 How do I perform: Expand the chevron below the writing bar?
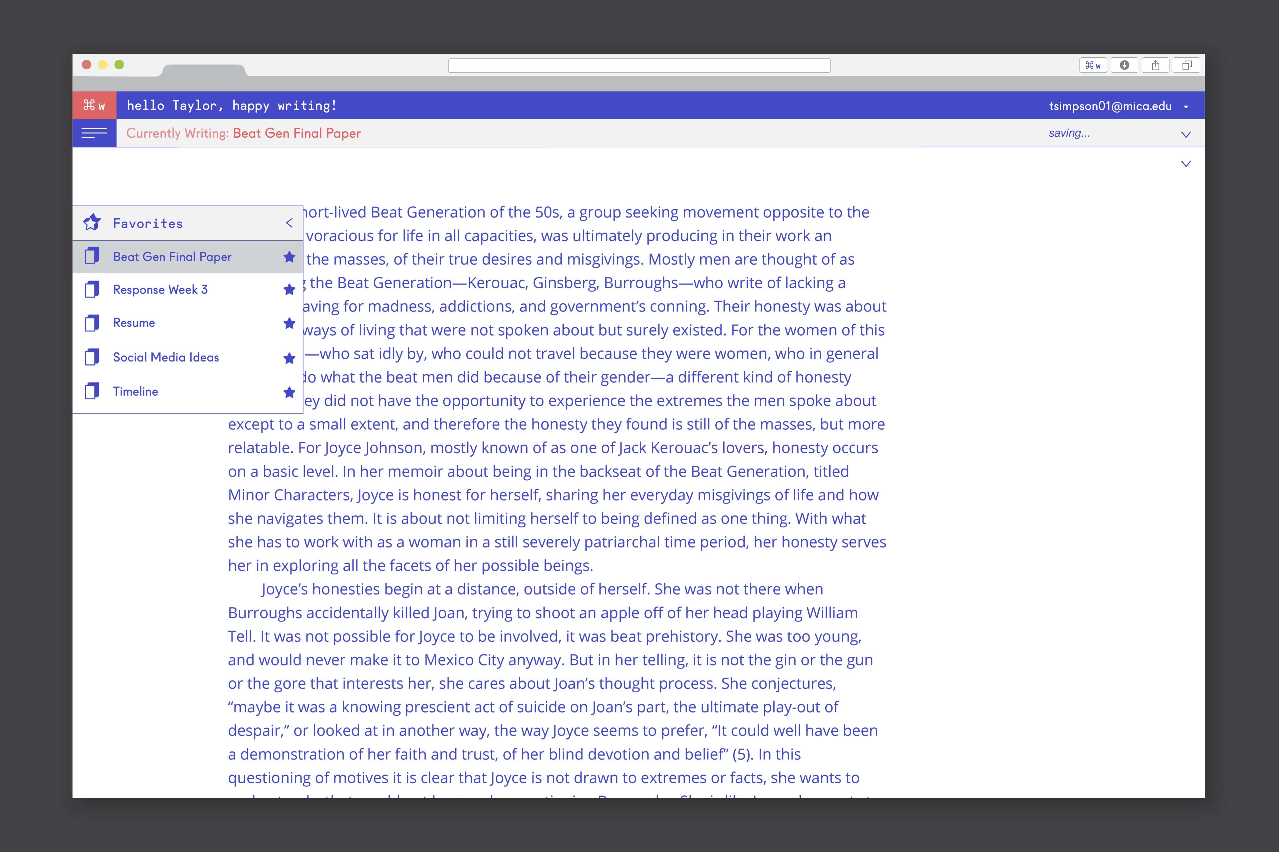click(1185, 164)
